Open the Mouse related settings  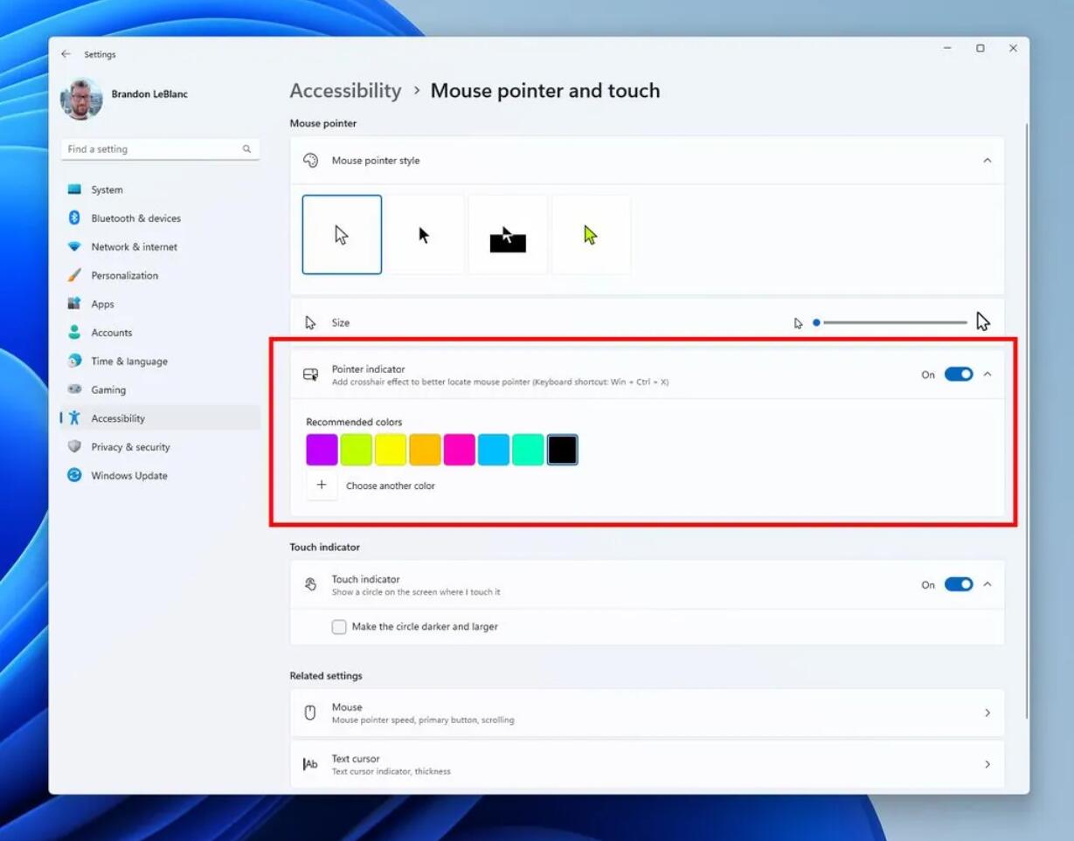647,713
